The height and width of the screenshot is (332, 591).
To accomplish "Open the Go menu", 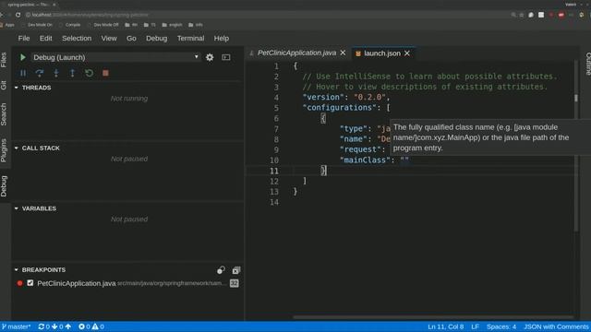I will coord(131,39).
